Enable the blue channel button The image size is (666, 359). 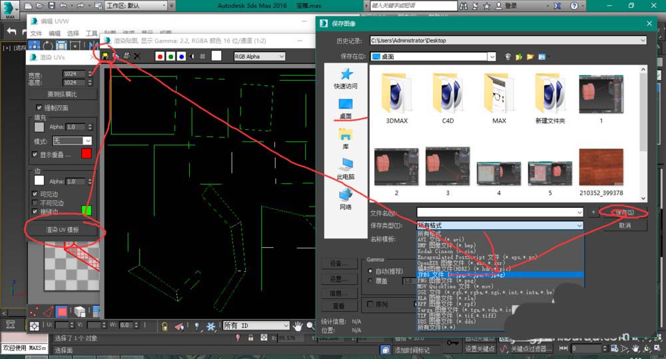181,57
